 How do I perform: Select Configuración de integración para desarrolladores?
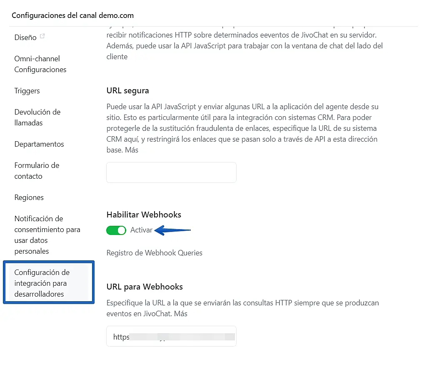(x=48, y=283)
